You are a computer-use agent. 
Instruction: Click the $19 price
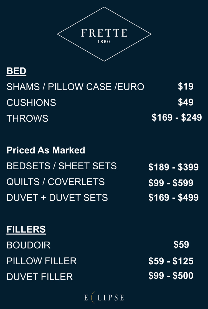tap(186, 86)
